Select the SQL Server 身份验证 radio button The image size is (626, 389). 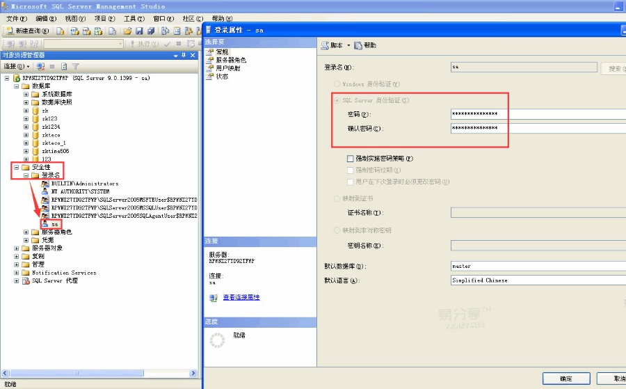pos(337,100)
